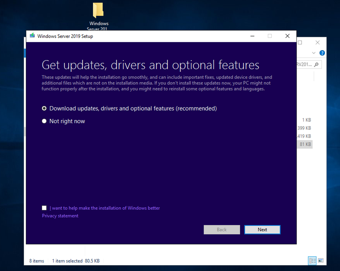Minimize the Windows Server 2019 Setup window

252,36
